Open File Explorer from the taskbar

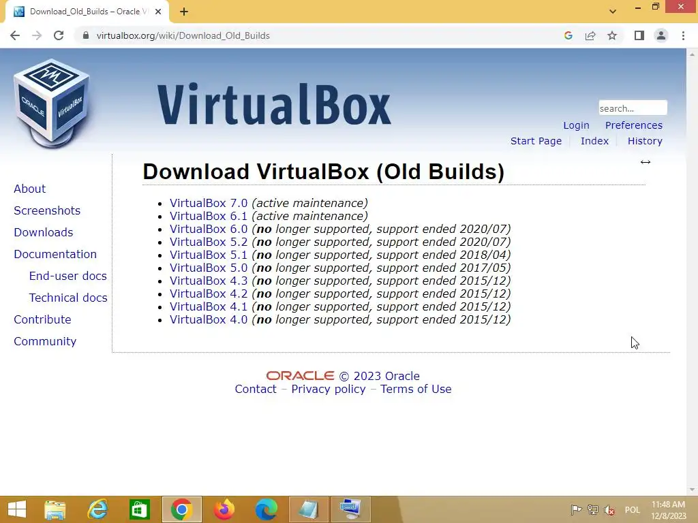pos(55,509)
